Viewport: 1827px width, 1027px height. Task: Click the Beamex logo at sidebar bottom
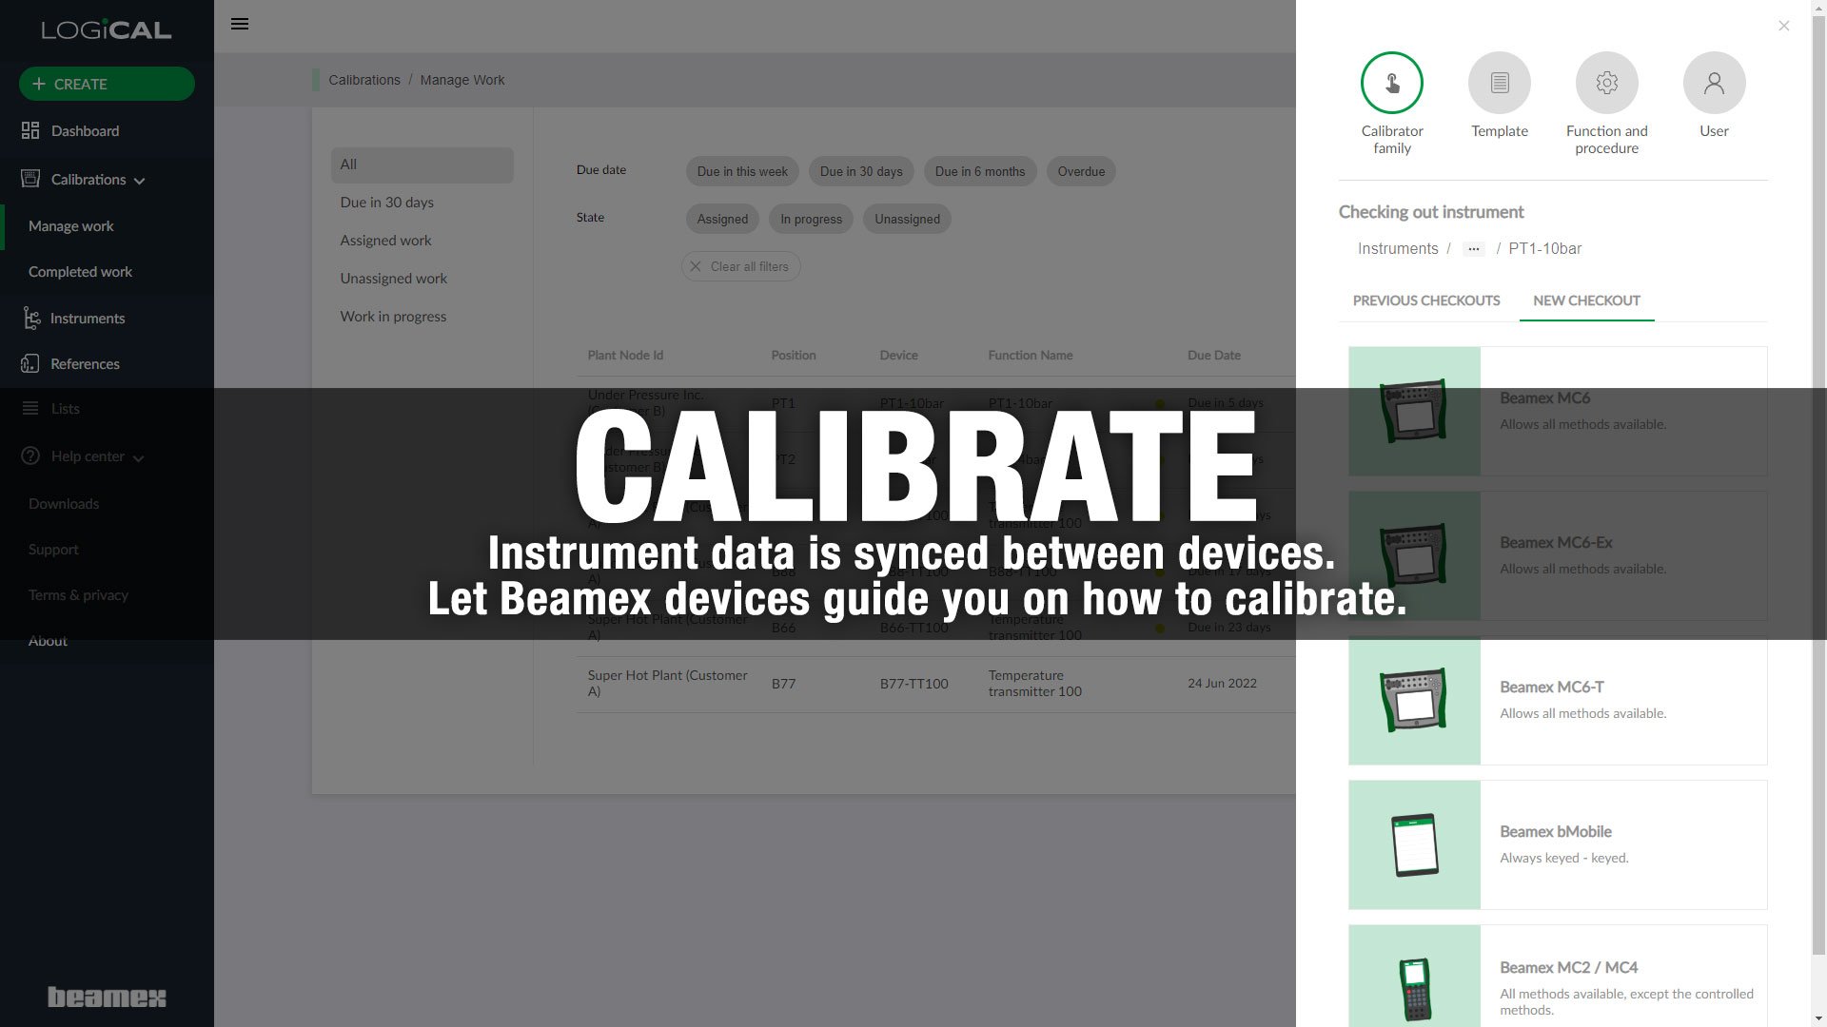(x=107, y=997)
